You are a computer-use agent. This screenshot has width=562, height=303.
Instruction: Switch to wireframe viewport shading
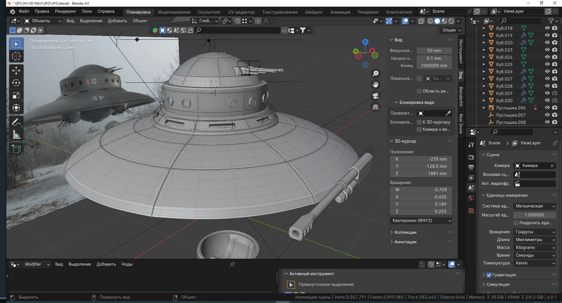pos(430,21)
